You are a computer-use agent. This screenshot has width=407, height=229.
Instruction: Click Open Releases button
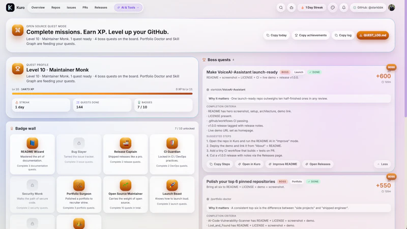point(317,164)
